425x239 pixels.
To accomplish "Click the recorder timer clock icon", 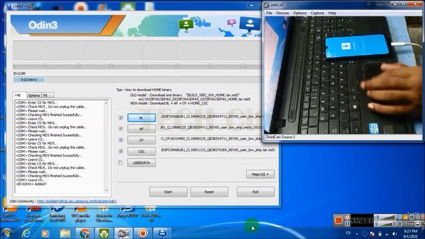I will tap(347, 217).
